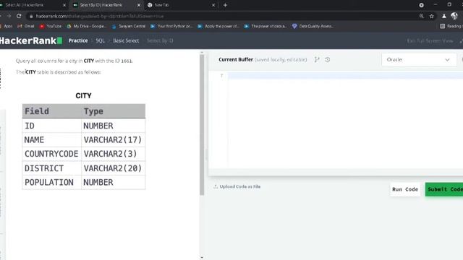463x260 pixels.
Task: Open the YouTube bookmark
Action: [x=51, y=26]
